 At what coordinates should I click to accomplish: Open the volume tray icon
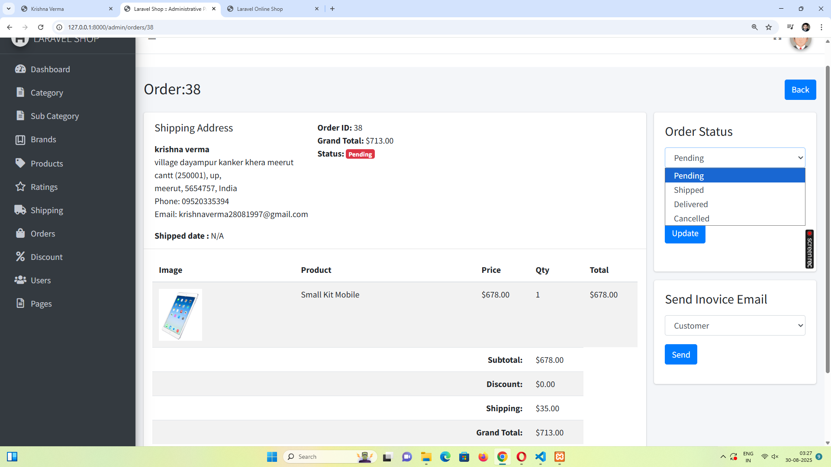(775, 457)
